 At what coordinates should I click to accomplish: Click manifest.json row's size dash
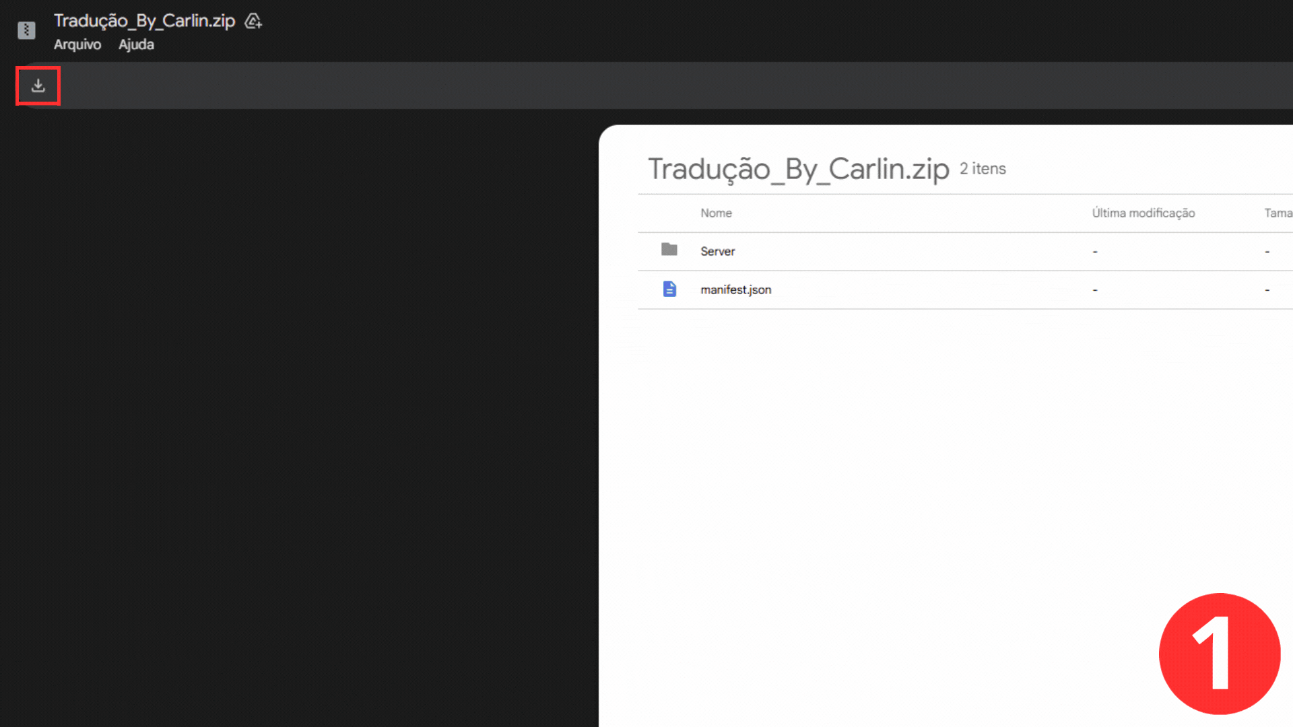tap(1267, 290)
